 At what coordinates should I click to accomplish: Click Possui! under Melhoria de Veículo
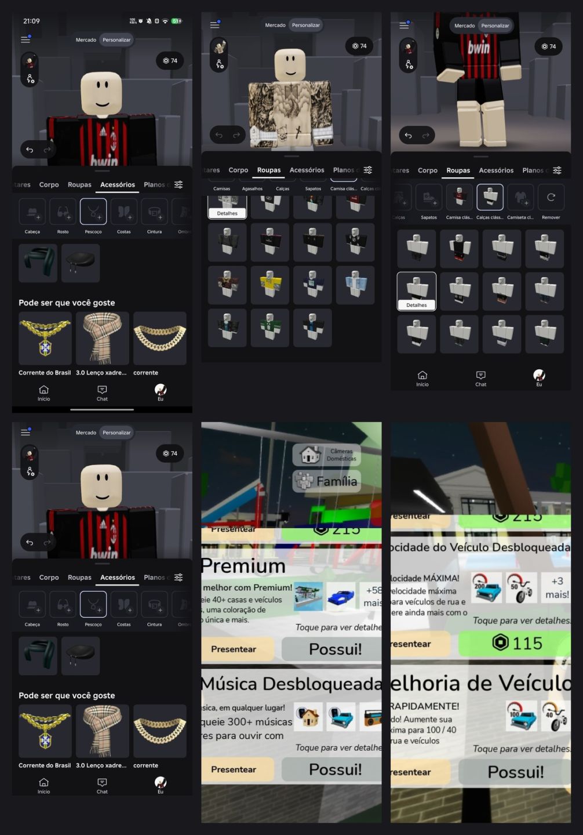click(x=515, y=772)
